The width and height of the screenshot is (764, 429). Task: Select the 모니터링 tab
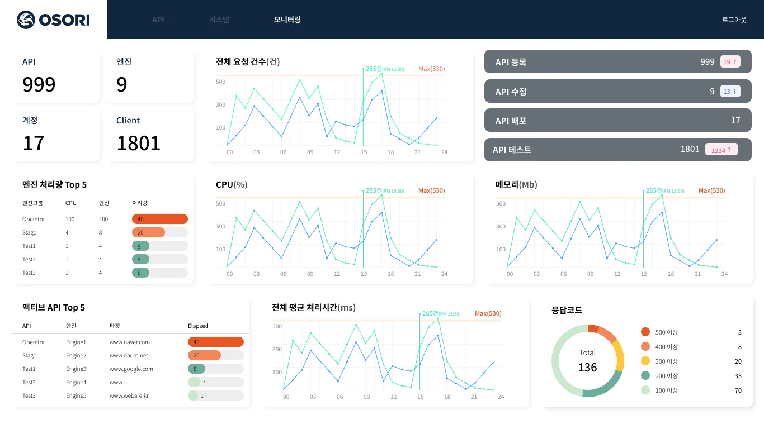coord(287,20)
